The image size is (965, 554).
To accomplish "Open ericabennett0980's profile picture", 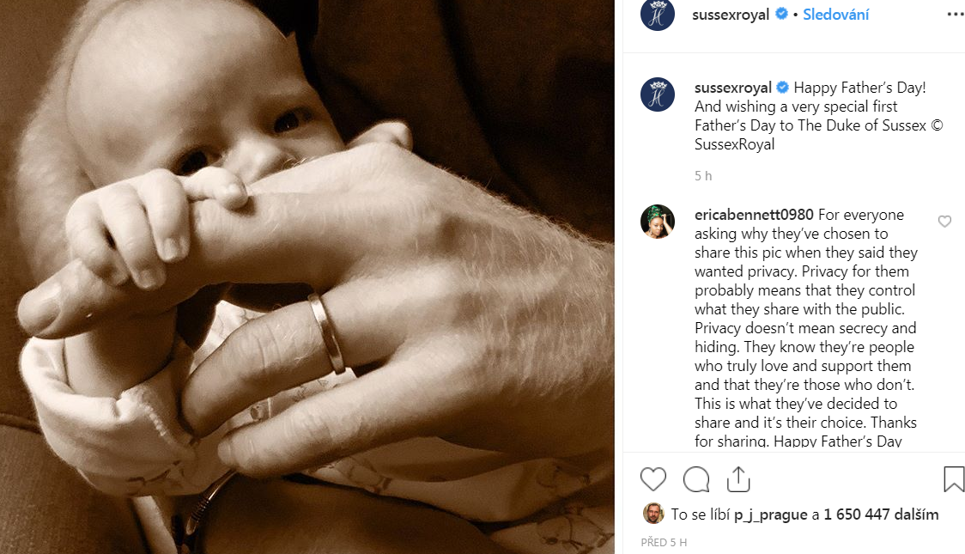I will tap(658, 222).
